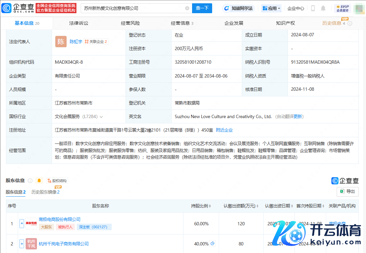Click the Qcc.com logo at top left

[x=18, y=8]
